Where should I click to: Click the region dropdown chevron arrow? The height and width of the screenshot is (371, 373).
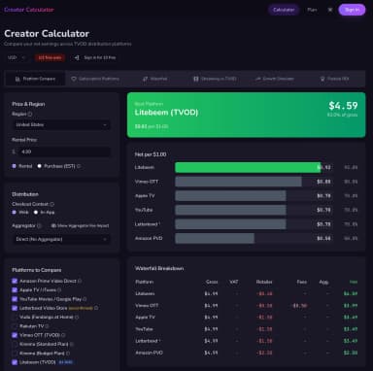(x=105, y=124)
